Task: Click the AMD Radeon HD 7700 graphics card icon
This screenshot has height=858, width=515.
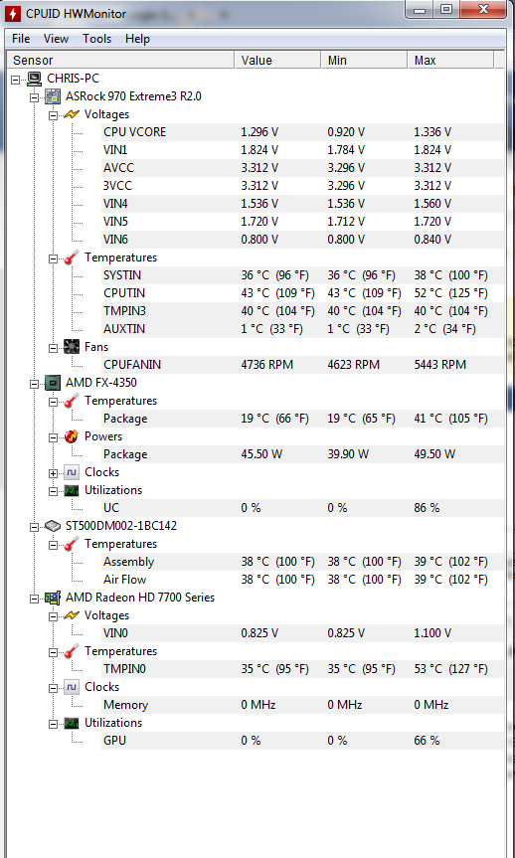Action: 53,598
